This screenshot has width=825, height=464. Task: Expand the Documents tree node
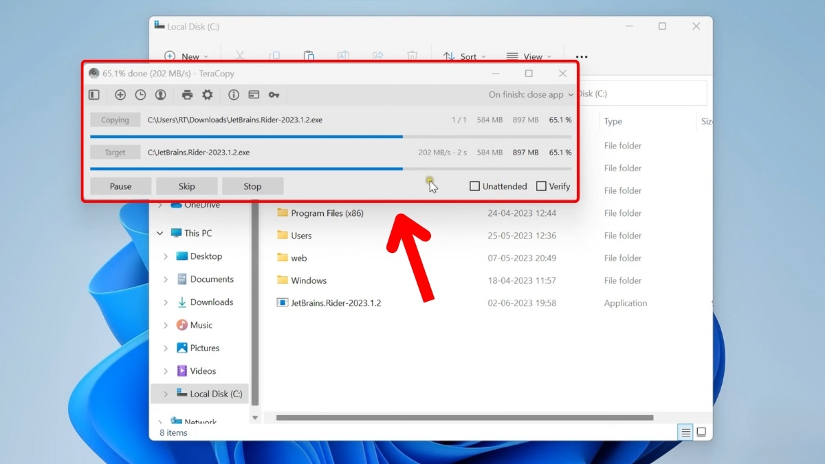(x=166, y=279)
